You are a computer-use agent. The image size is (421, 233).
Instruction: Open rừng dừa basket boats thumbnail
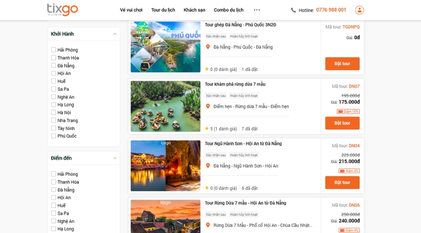coord(166,106)
